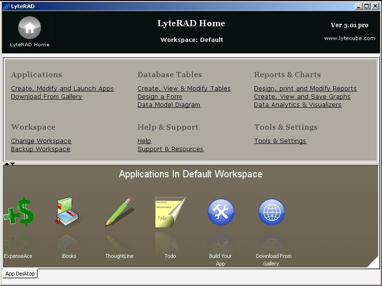
Task: Open the Help link
Action: [144, 141]
